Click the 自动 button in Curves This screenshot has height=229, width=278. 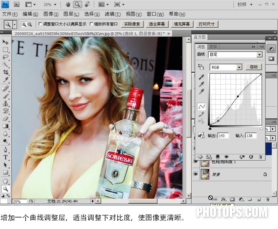point(254,67)
